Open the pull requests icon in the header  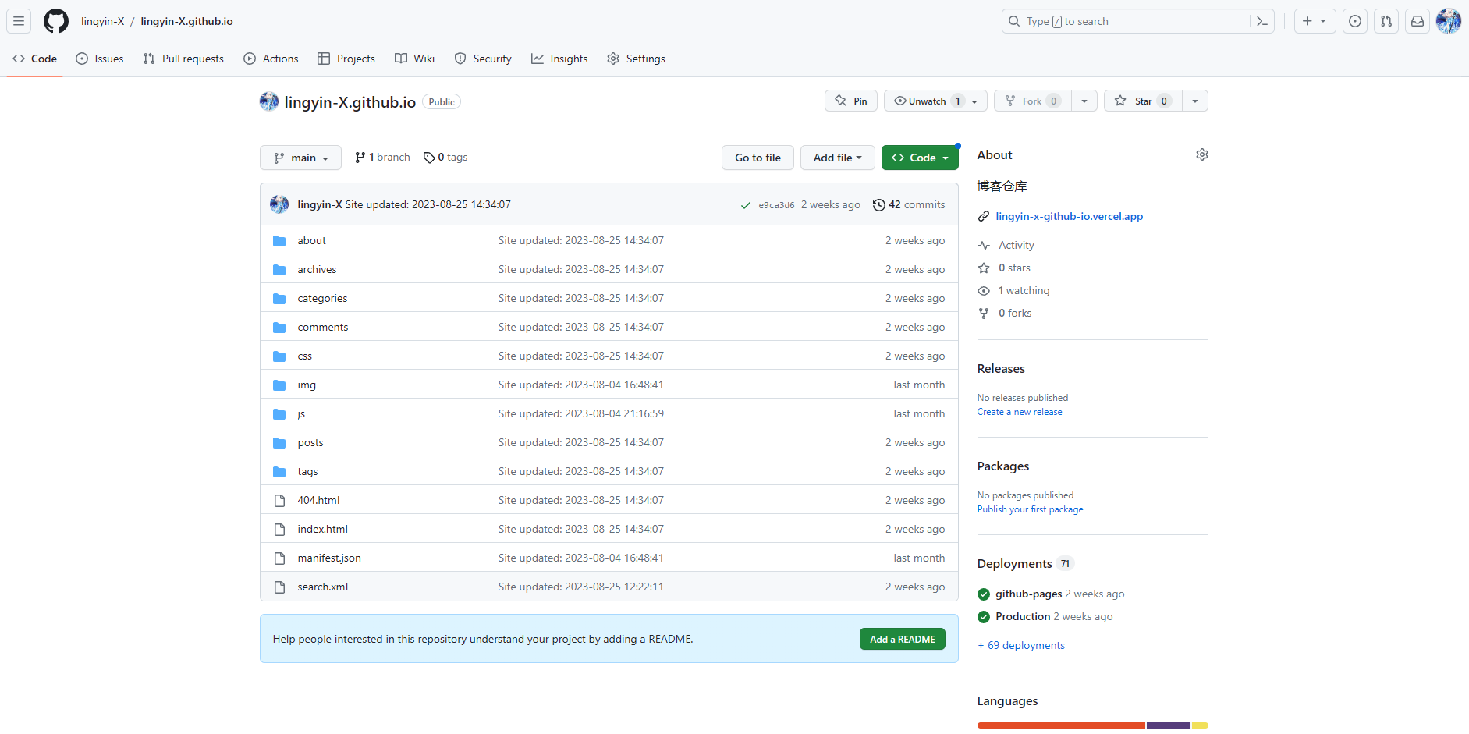(1386, 21)
